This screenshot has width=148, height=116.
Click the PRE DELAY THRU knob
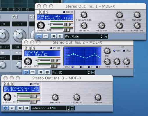pyautogui.click(x=84, y=15)
